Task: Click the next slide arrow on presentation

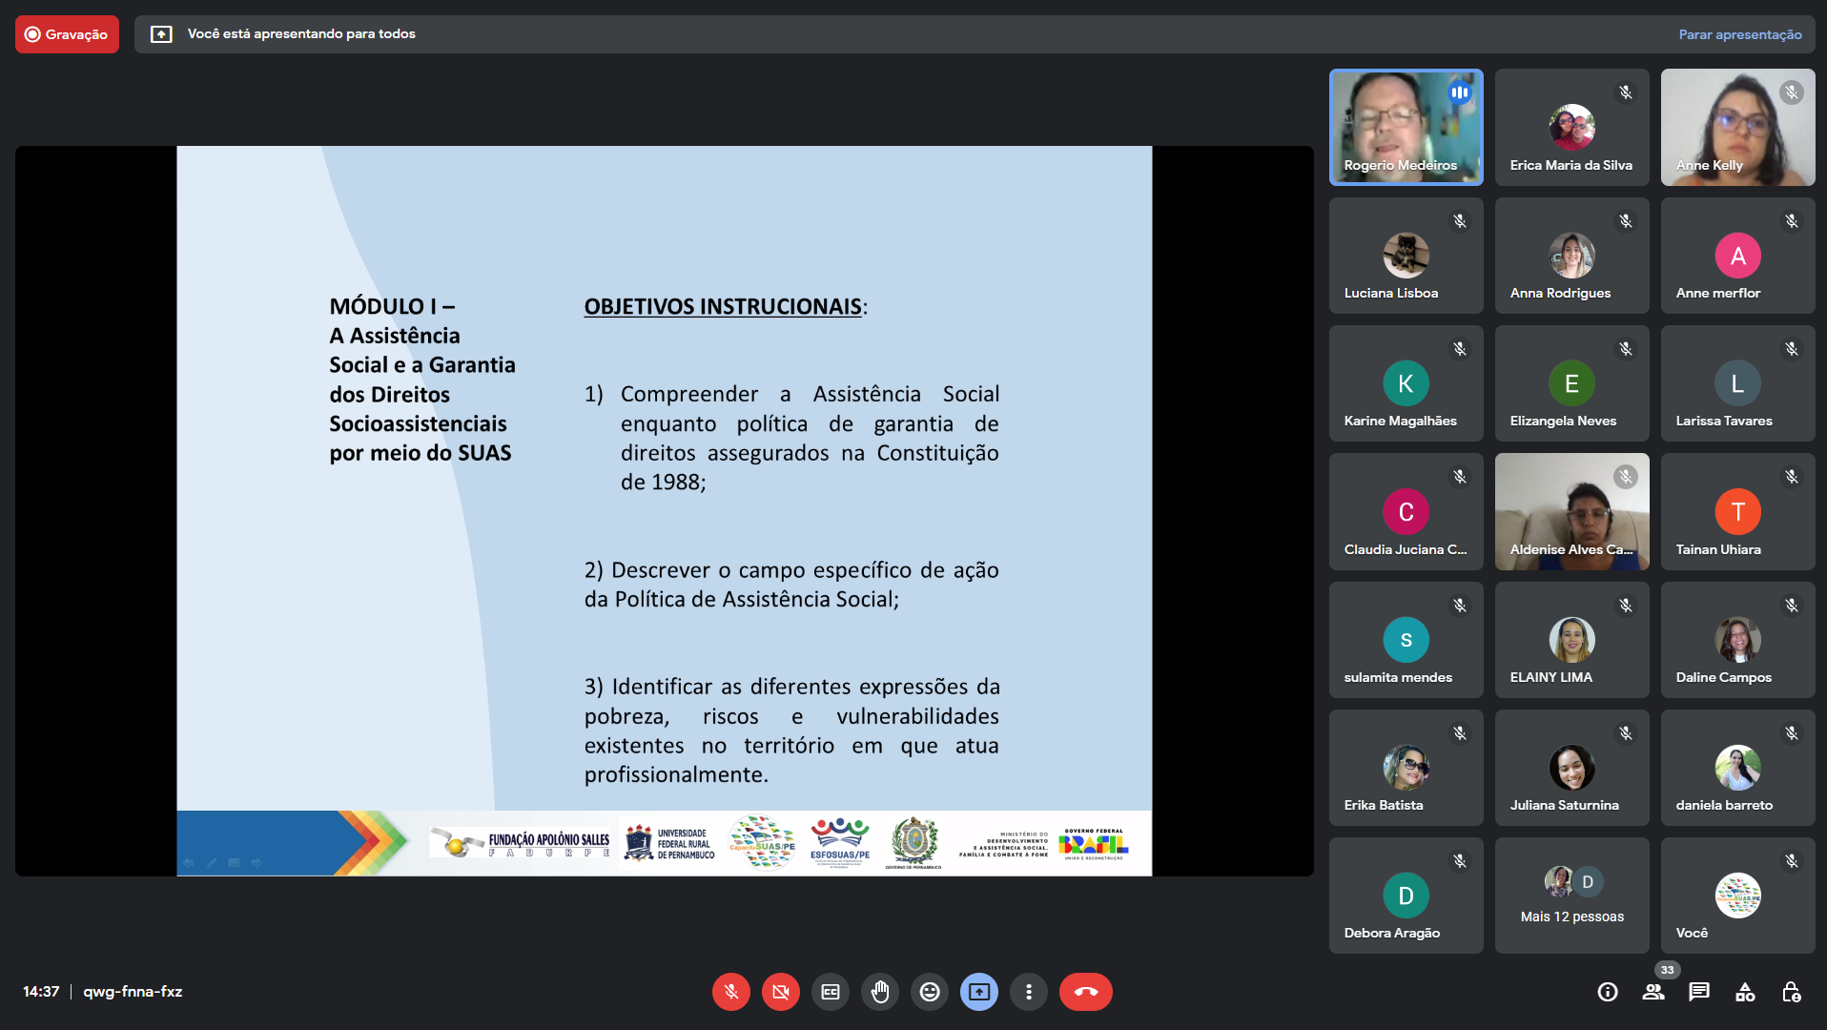Action: click(257, 863)
